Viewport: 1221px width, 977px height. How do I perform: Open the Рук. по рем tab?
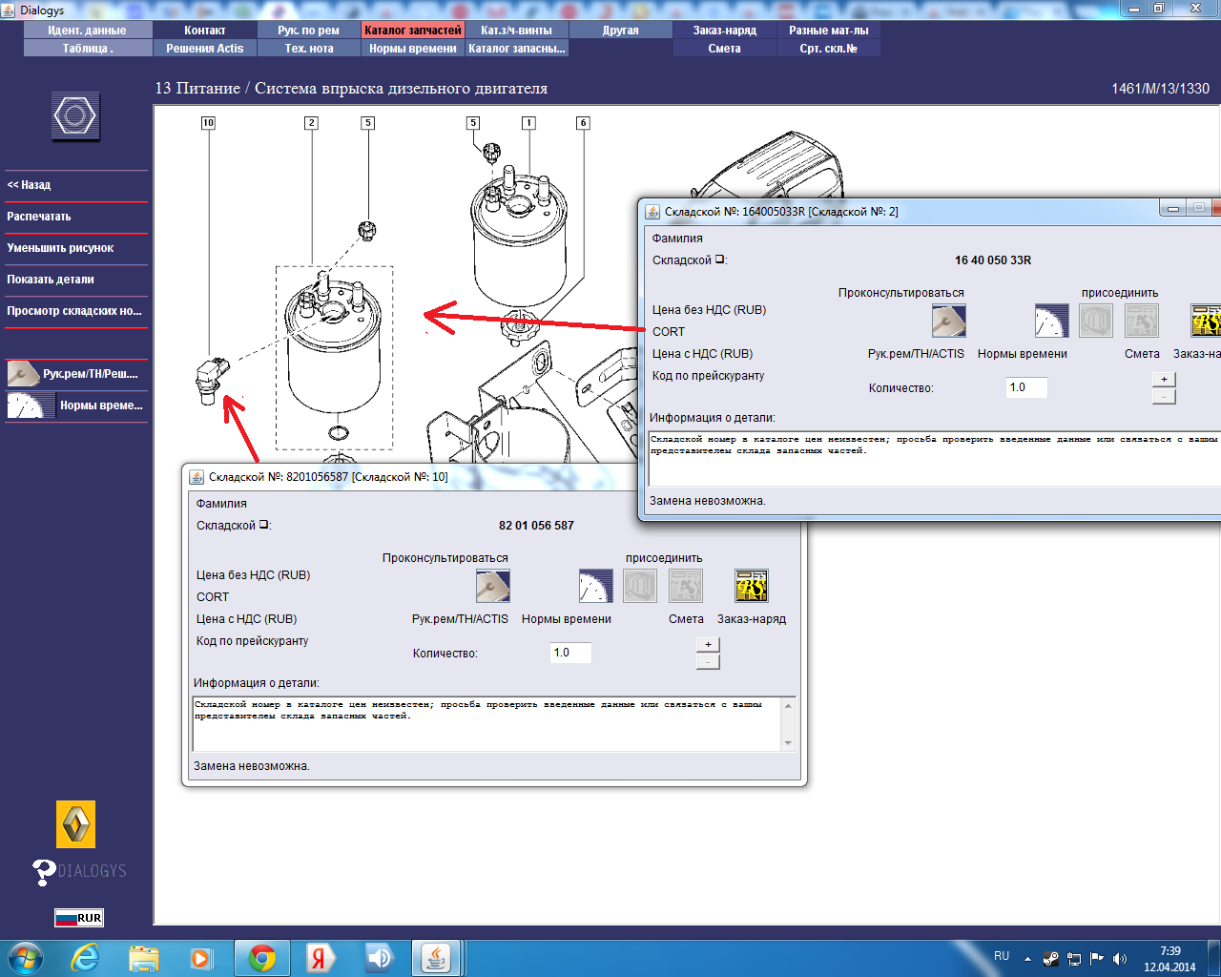pyautogui.click(x=309, y=31)
